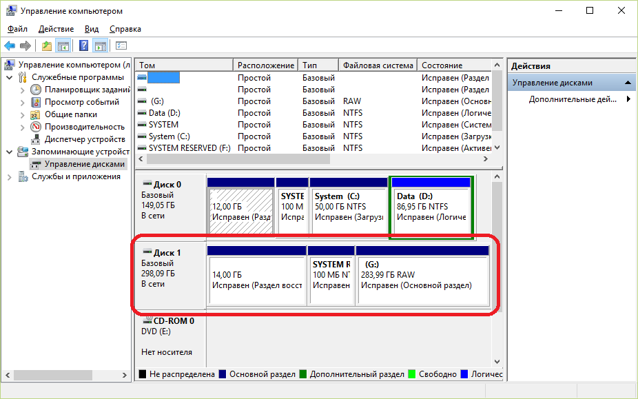Open the Действие menu
Screen dimensions: 638x399
tap(56, 29)
